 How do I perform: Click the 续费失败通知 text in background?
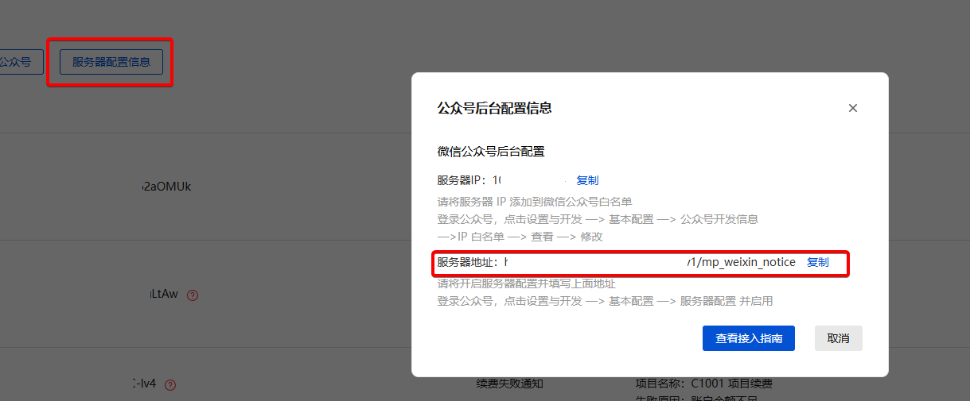click(509, 384)
